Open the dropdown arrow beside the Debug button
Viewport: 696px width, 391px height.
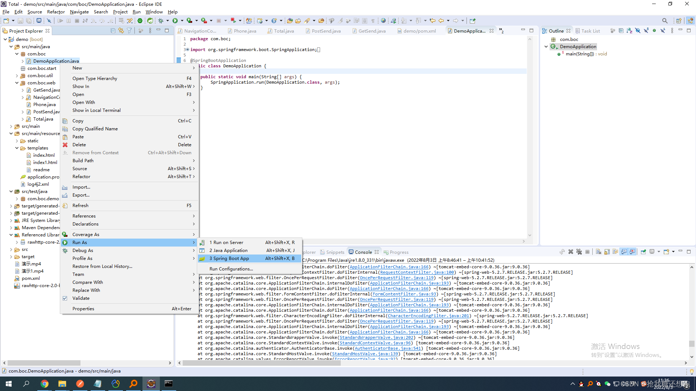coord(168,21)
